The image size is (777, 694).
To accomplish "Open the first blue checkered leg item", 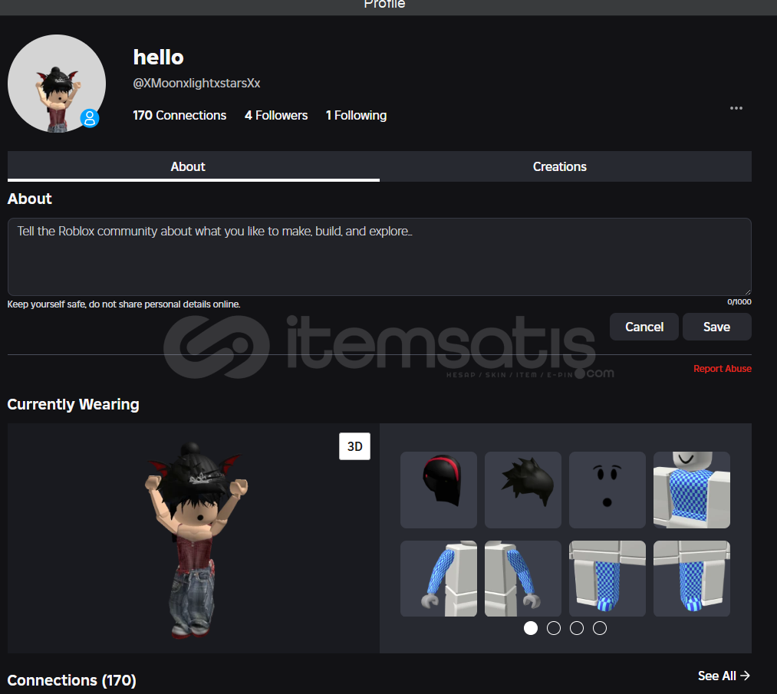I will pos(607,578).
